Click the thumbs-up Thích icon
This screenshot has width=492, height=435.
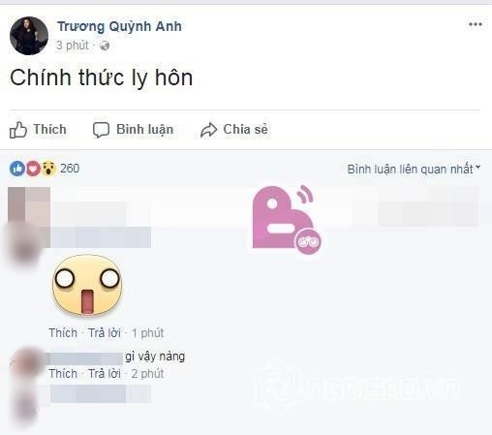coord(17,130)
